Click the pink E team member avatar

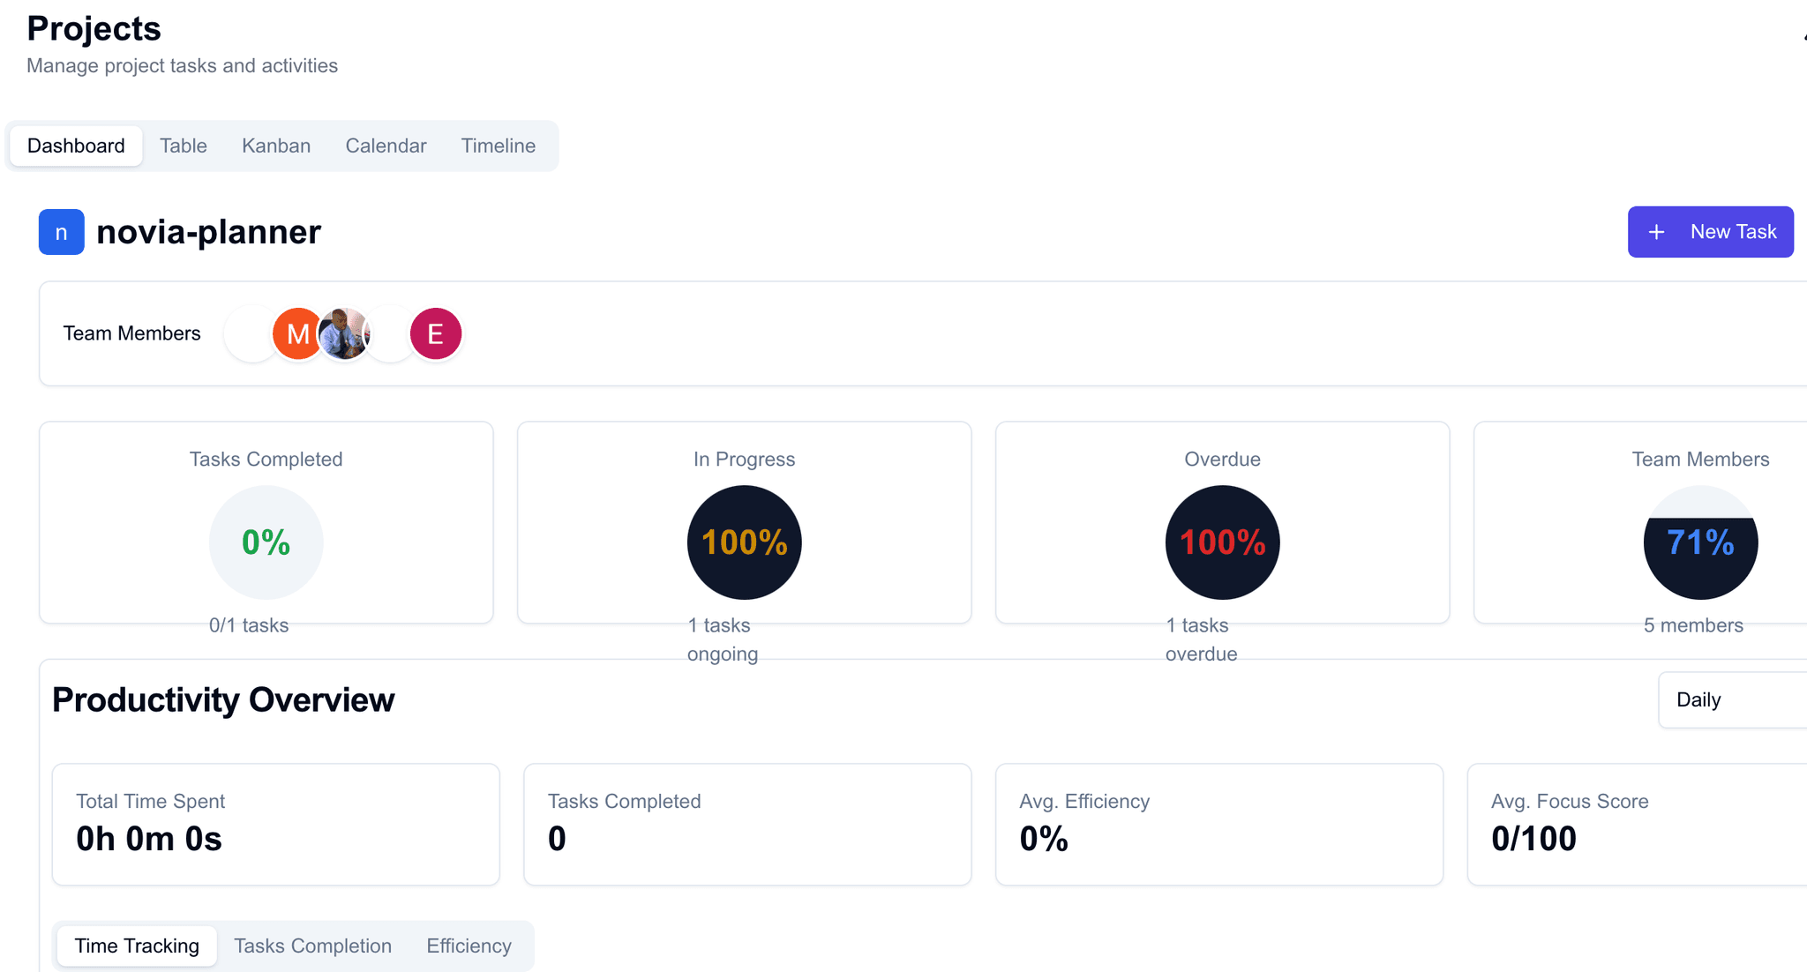435,333
